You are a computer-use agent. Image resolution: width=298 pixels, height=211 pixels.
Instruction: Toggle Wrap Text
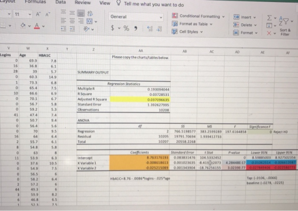tap(90, 13)
